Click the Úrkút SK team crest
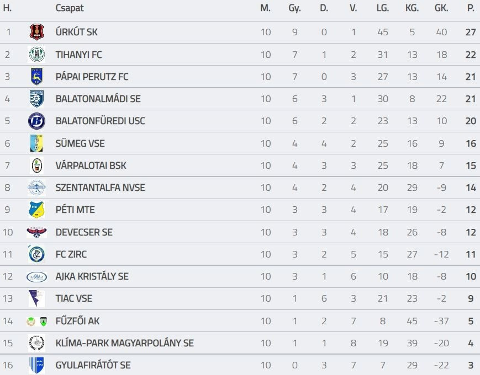Screen dimensions: 480x375 [36, 33]
